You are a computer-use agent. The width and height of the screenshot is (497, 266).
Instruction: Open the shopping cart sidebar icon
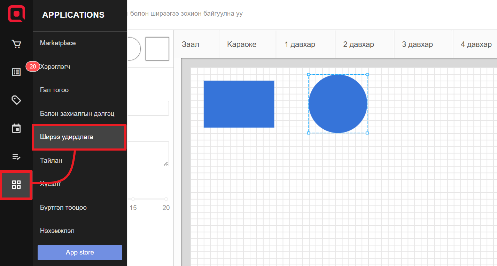[16, 44]
